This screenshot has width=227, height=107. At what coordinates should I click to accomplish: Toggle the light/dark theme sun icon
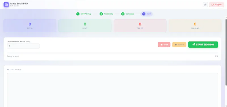pyautogui.click(x=205, y=5)
